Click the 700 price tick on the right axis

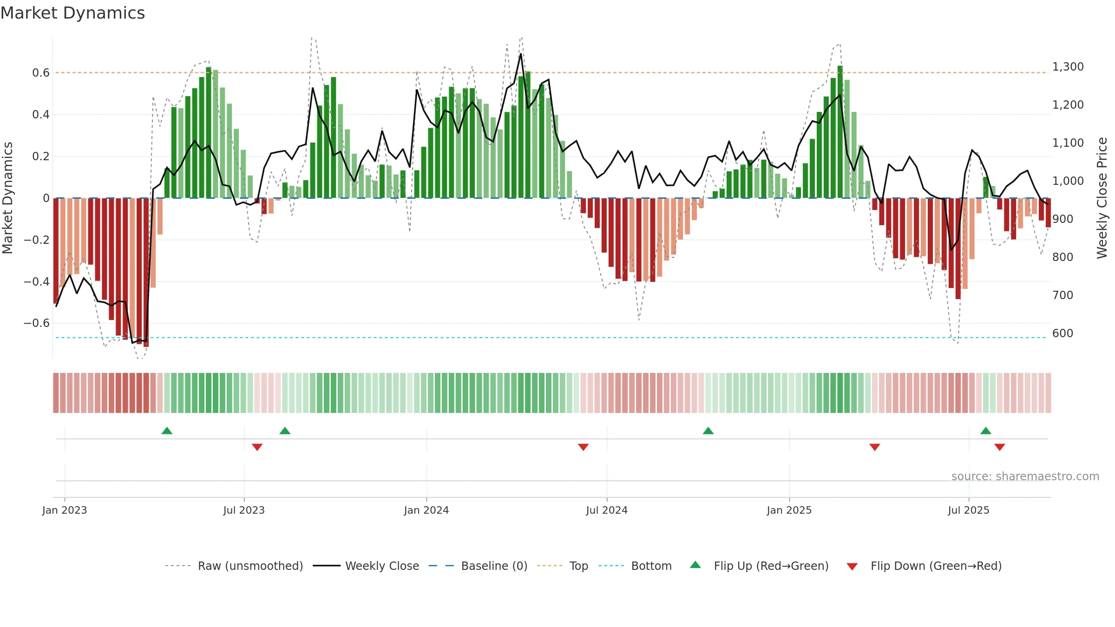(x=1063, y=295)
